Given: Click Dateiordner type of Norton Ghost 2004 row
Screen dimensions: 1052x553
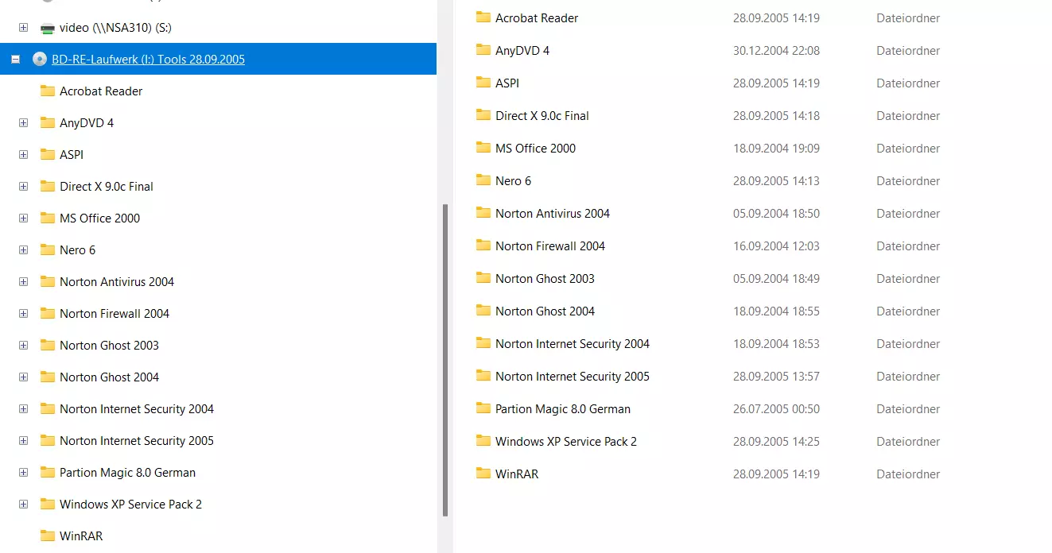Looking at the screenshot, I should [908, 311].
